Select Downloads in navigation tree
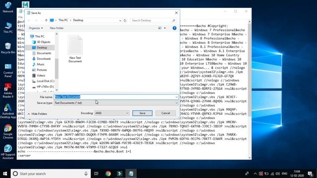This screenshot has width=317, height=178. 44,59
